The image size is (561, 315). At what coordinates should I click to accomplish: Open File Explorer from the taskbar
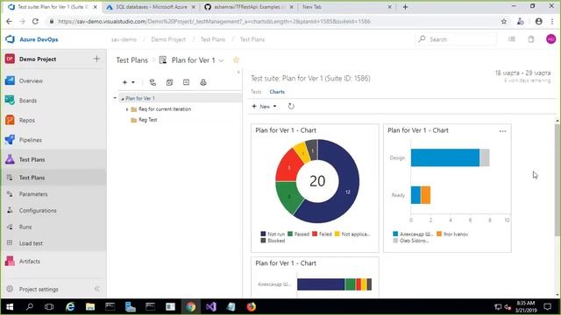[x=90, y=307]
